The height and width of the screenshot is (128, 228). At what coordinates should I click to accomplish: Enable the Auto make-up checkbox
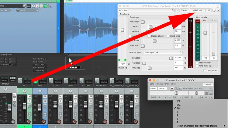point(197,66)
